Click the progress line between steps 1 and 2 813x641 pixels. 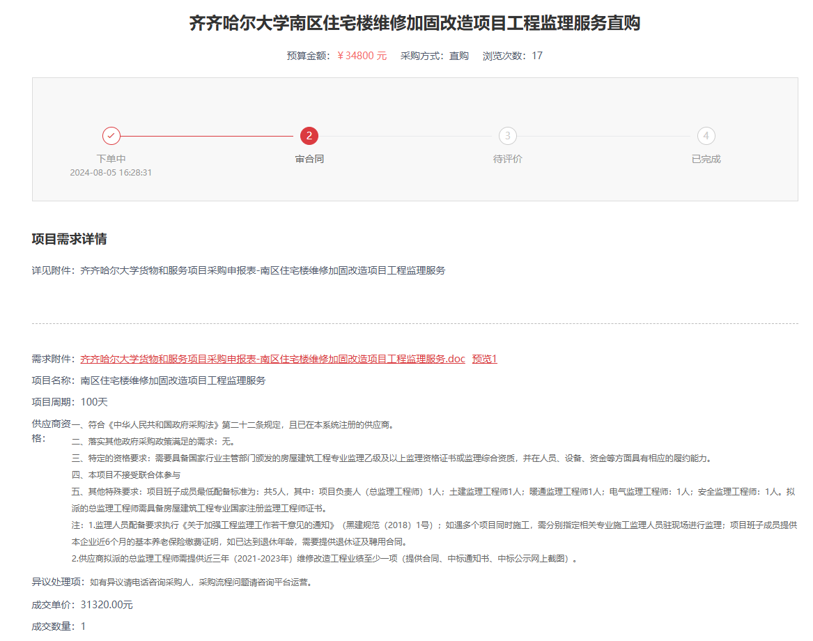pos(209,136)
